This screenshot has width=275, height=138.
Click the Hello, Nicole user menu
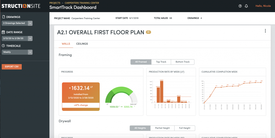263,6
